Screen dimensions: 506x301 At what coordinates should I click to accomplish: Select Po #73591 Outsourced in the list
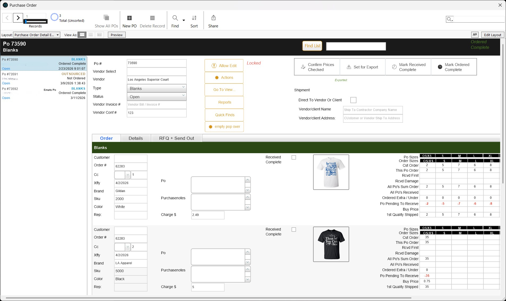coord(44,78)
